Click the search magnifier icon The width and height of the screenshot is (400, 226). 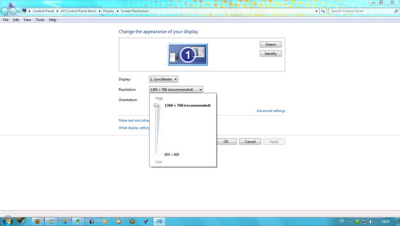tap(396, 11)
